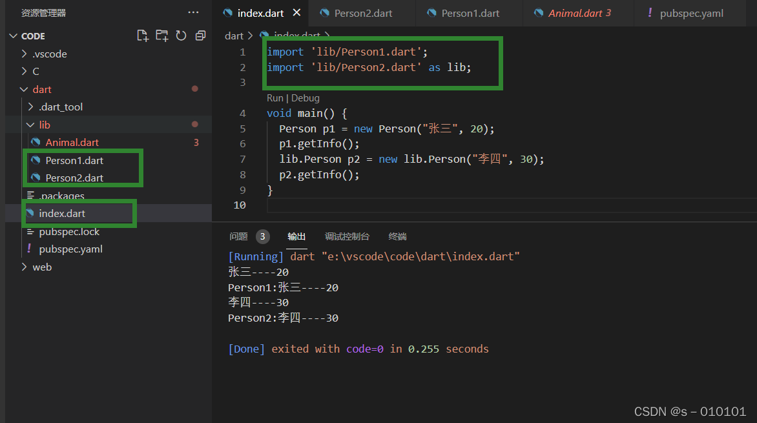Collapse all folders with the collapse icon

(x=200, y=36)
